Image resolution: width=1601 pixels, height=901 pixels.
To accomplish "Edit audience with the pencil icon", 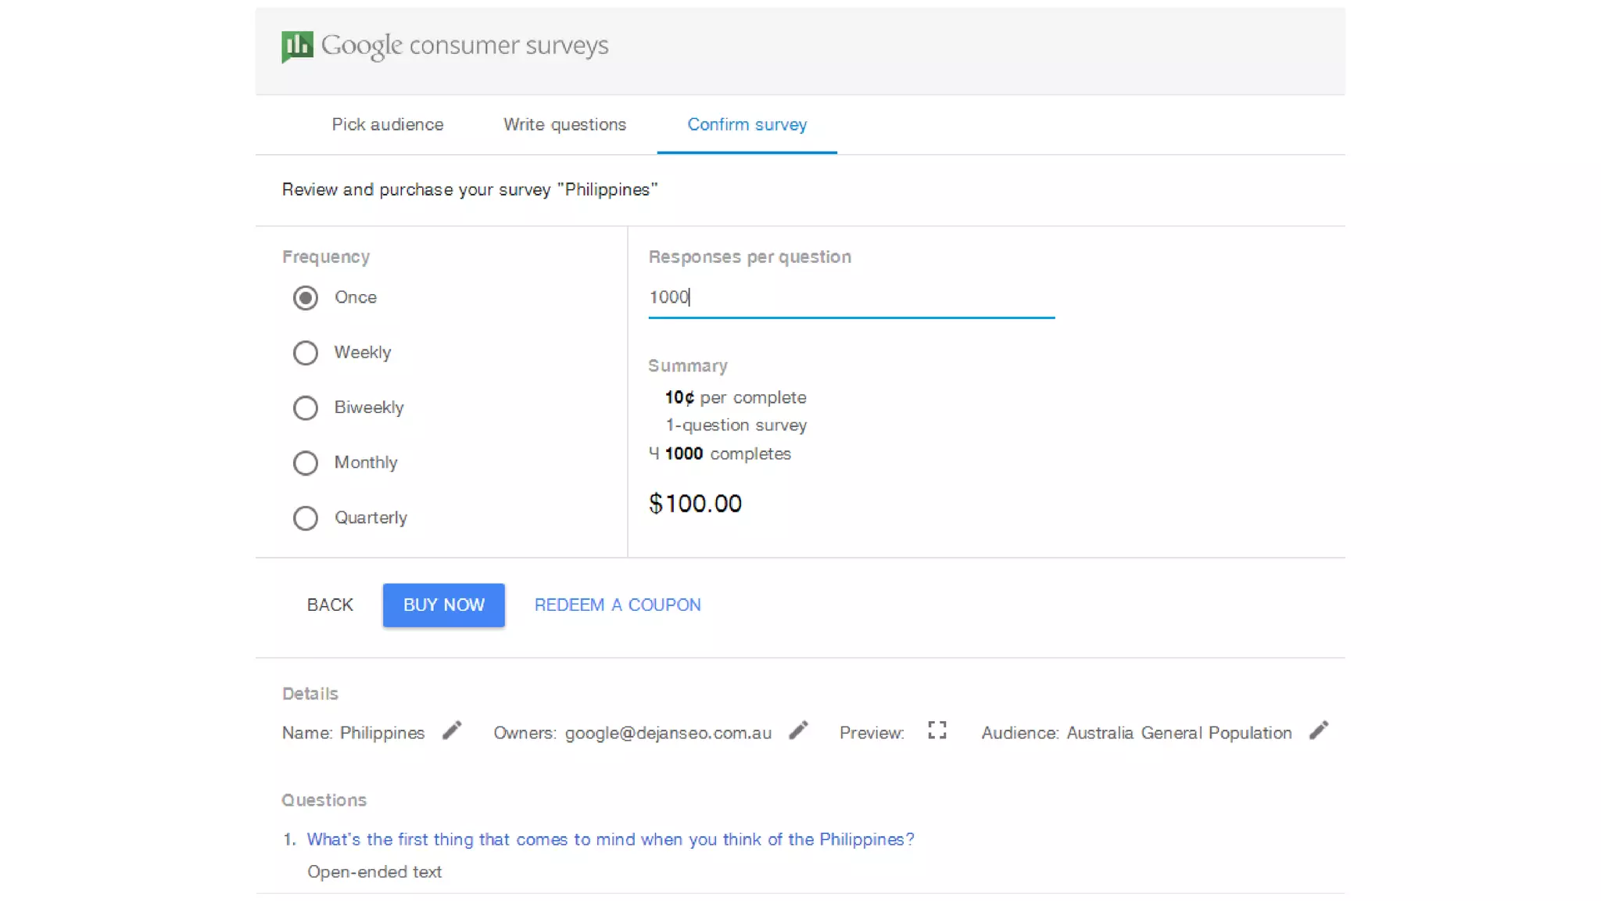I will [1319, 730].
